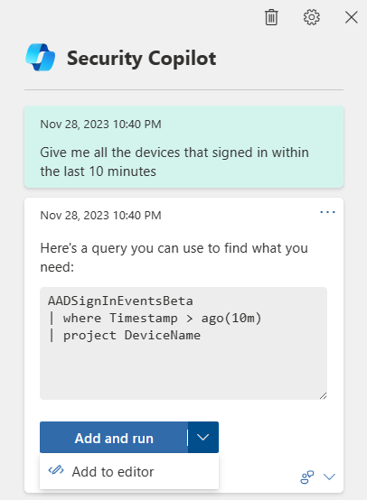Screen dimensions: 367x500
Task: Click the timestamp on the Copilot response
Action: click(x=100, y=215)
